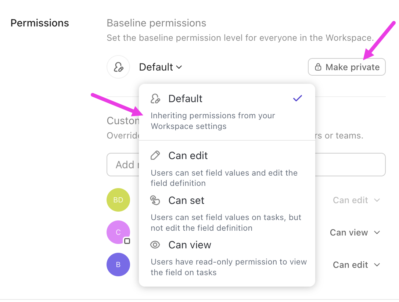The height and width of the screenshot is (302, 399).
Task: Click the Baseline permissions heading
Action: pyautogui.click(x=156, y=23)
